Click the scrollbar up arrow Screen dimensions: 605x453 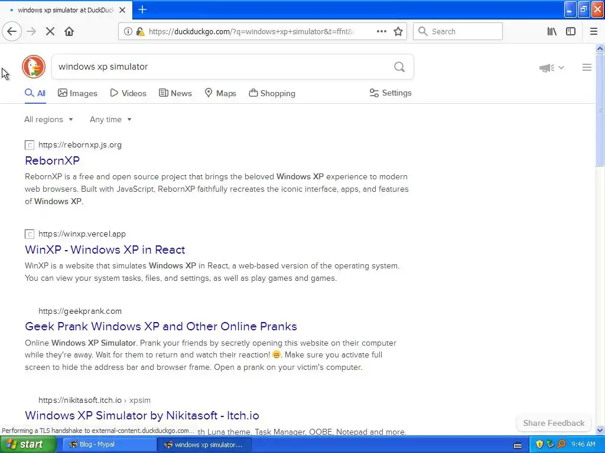coord(600,48)
